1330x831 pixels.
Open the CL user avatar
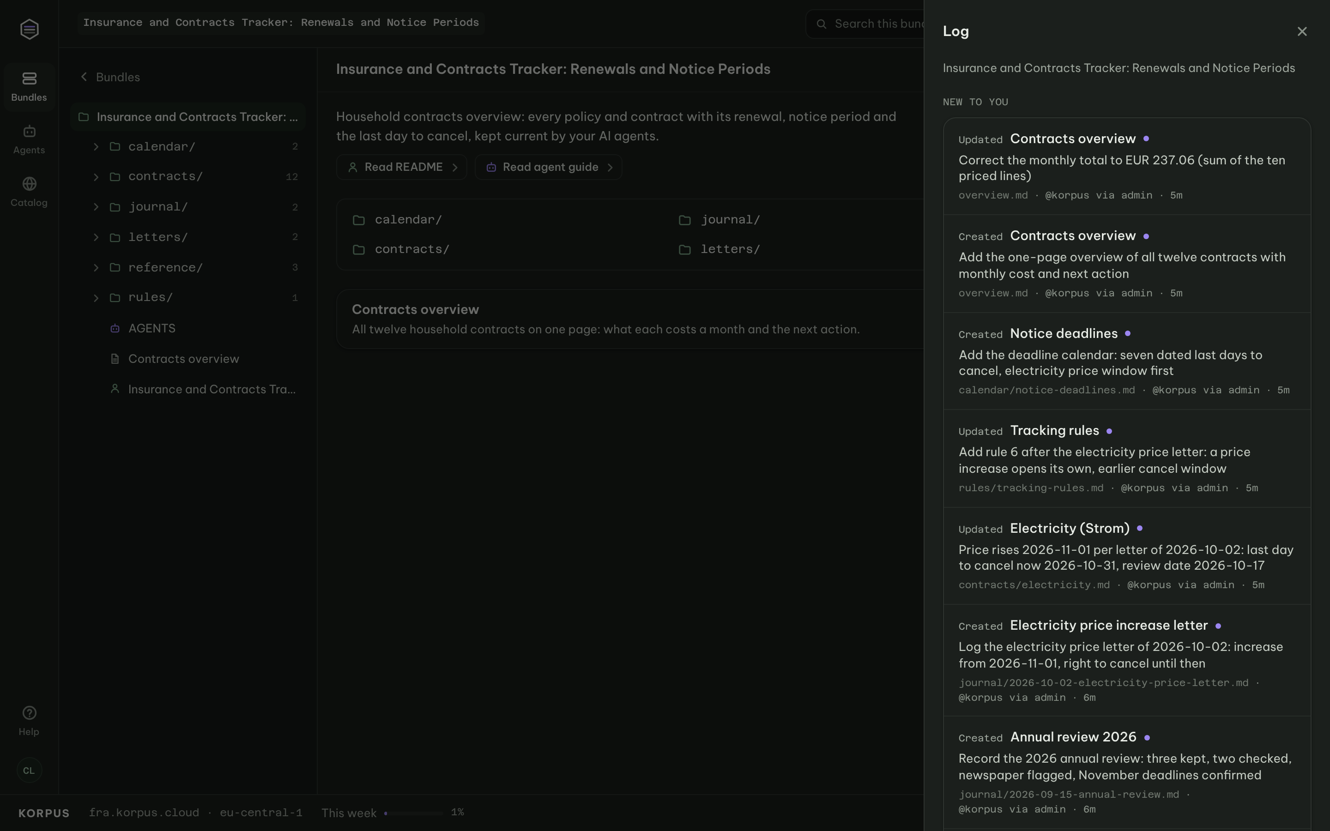click(x=29, y=771)
